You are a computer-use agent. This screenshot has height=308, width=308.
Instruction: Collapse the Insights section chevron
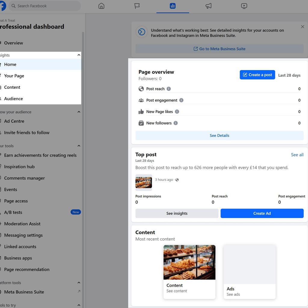tap(79, 55)
